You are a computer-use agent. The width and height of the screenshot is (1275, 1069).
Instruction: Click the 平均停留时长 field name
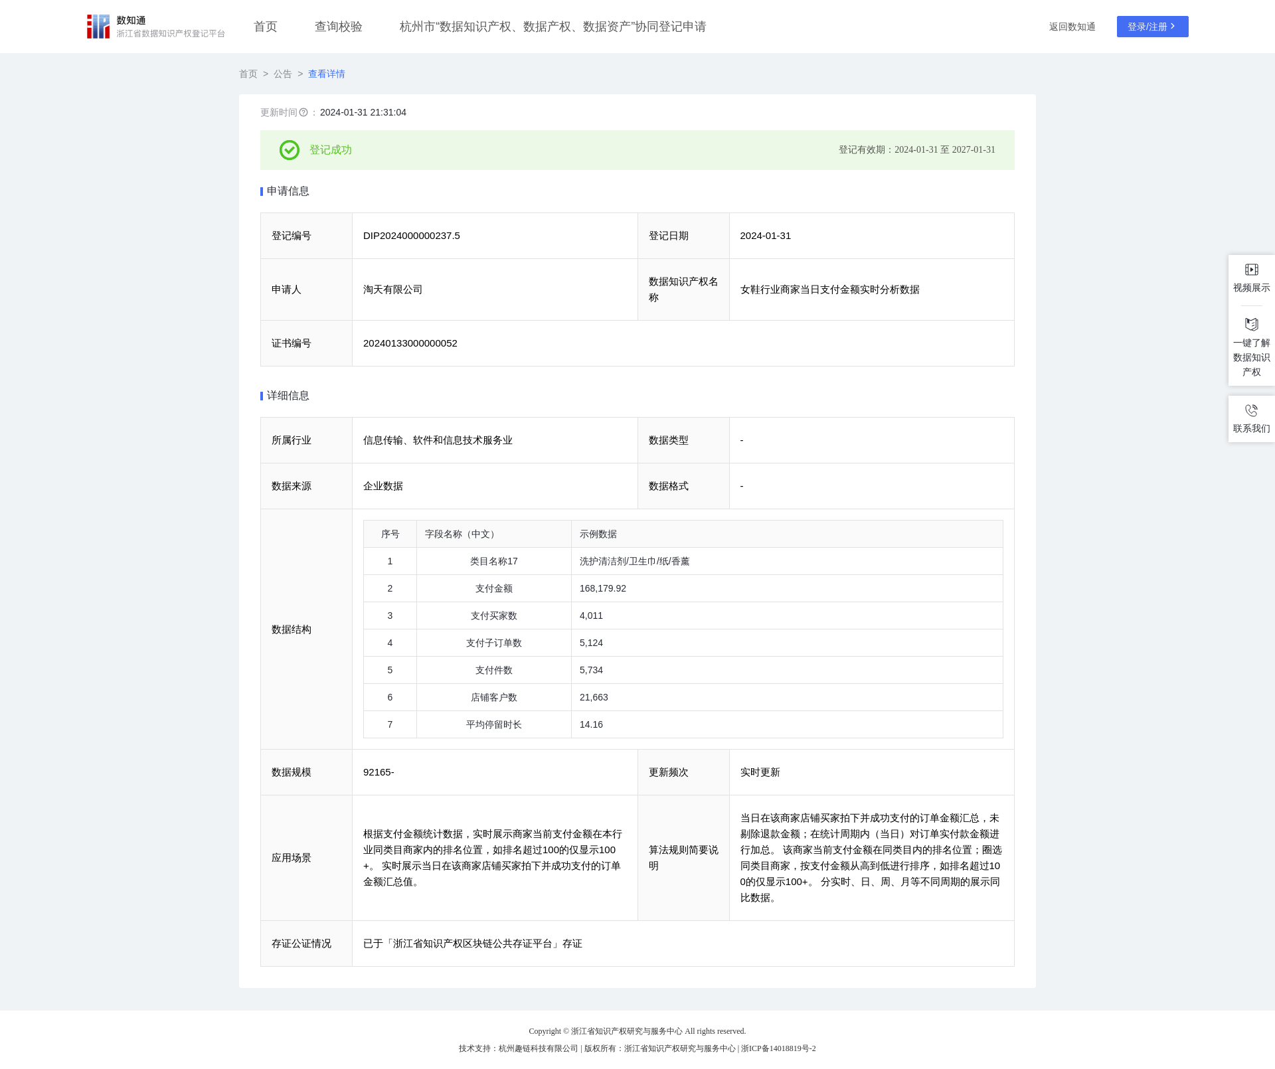494,725
